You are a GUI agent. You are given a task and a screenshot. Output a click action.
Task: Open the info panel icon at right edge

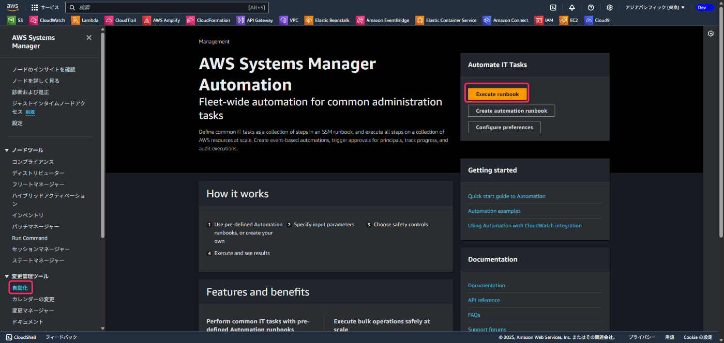pyautogui.click(x=711, y=34)
